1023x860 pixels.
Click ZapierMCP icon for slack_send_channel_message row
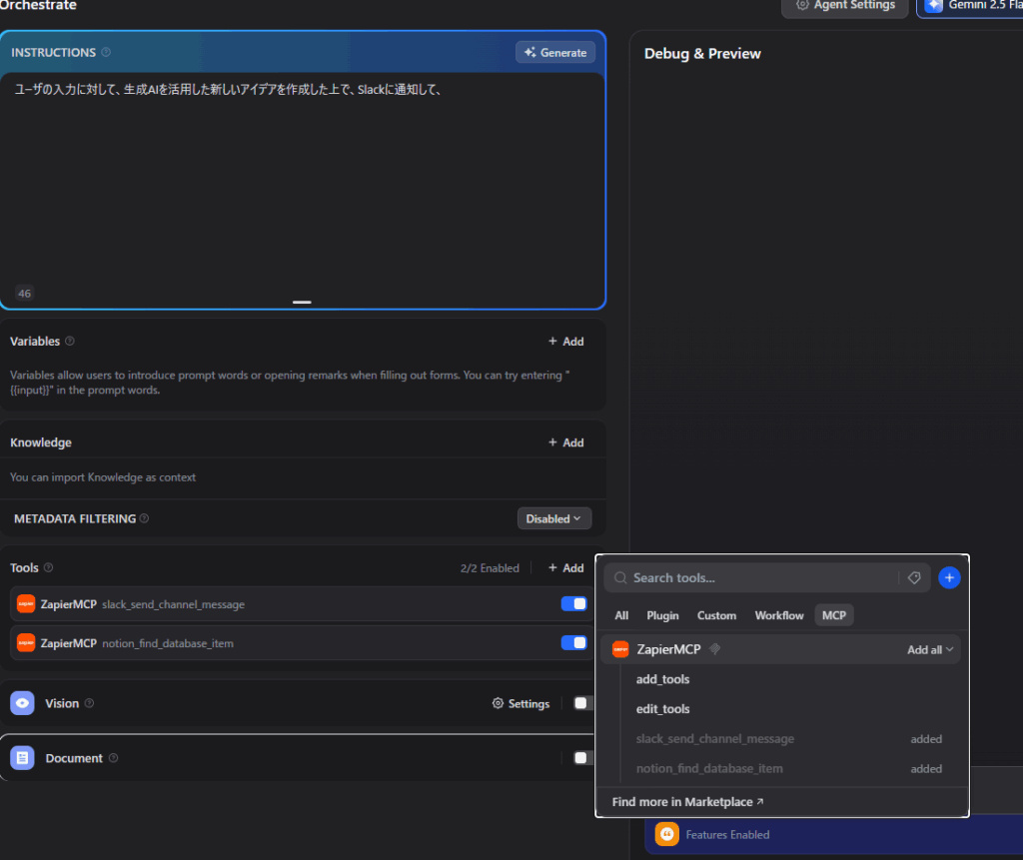(26, 604)
